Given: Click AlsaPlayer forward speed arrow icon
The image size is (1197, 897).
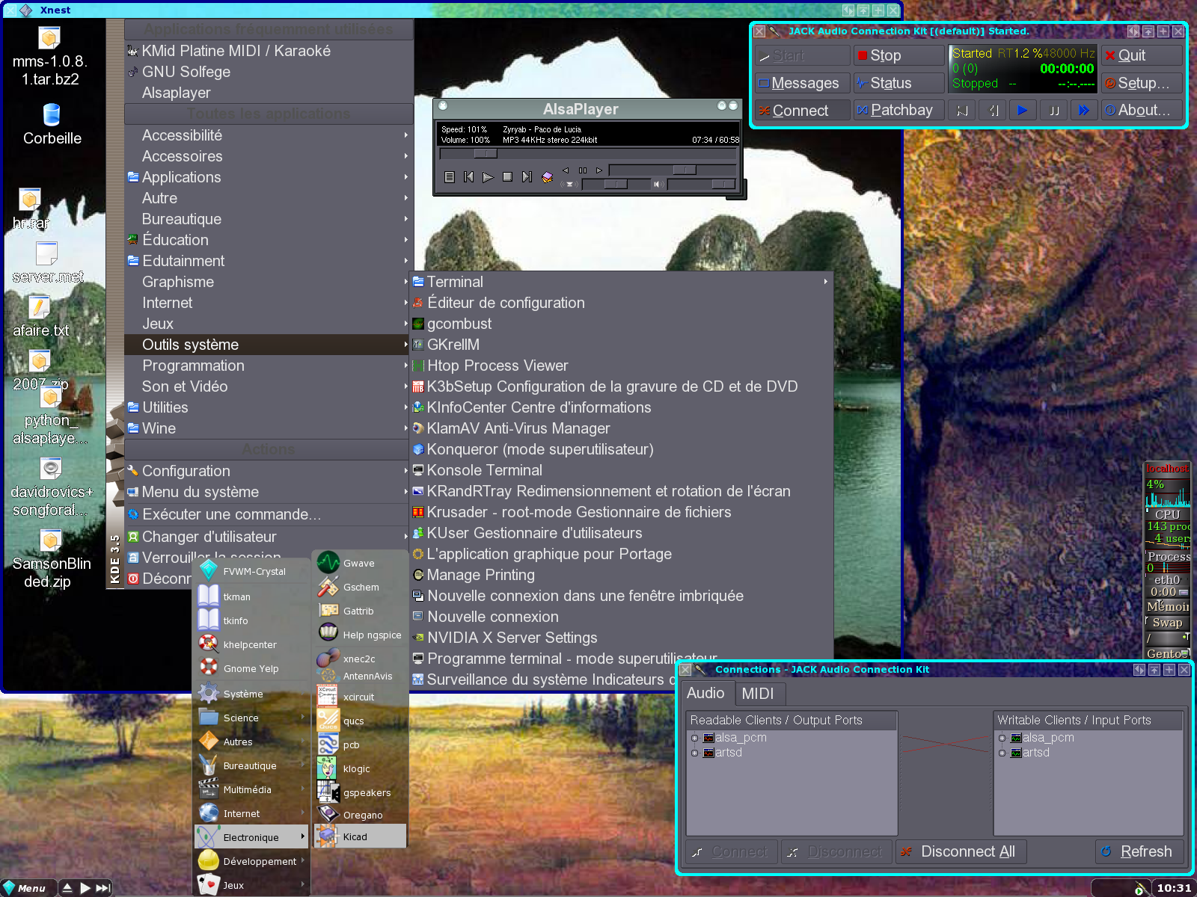Looking at the screenshot, I should pyautogui.click(x=598, y=170).
